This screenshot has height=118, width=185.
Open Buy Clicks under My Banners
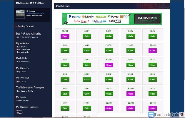coord(21,71)
